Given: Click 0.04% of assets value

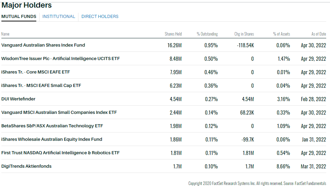Looking at the screenshot, I should tap(283, 86).
